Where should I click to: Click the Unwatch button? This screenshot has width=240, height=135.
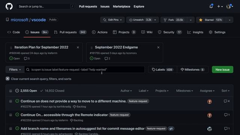pyautogui.click(x=140, y=20)
